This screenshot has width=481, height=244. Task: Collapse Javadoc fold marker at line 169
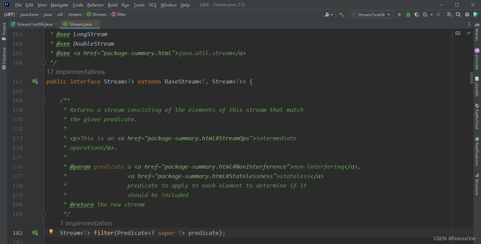[44, 100]
